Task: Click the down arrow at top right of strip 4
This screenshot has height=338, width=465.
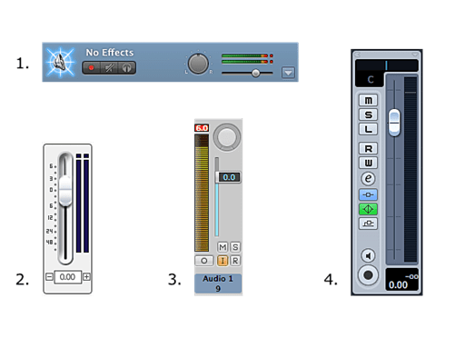Action: [415, 55]
